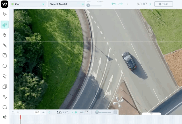Click the red playhead marker on timeline

tap(20, 117)
